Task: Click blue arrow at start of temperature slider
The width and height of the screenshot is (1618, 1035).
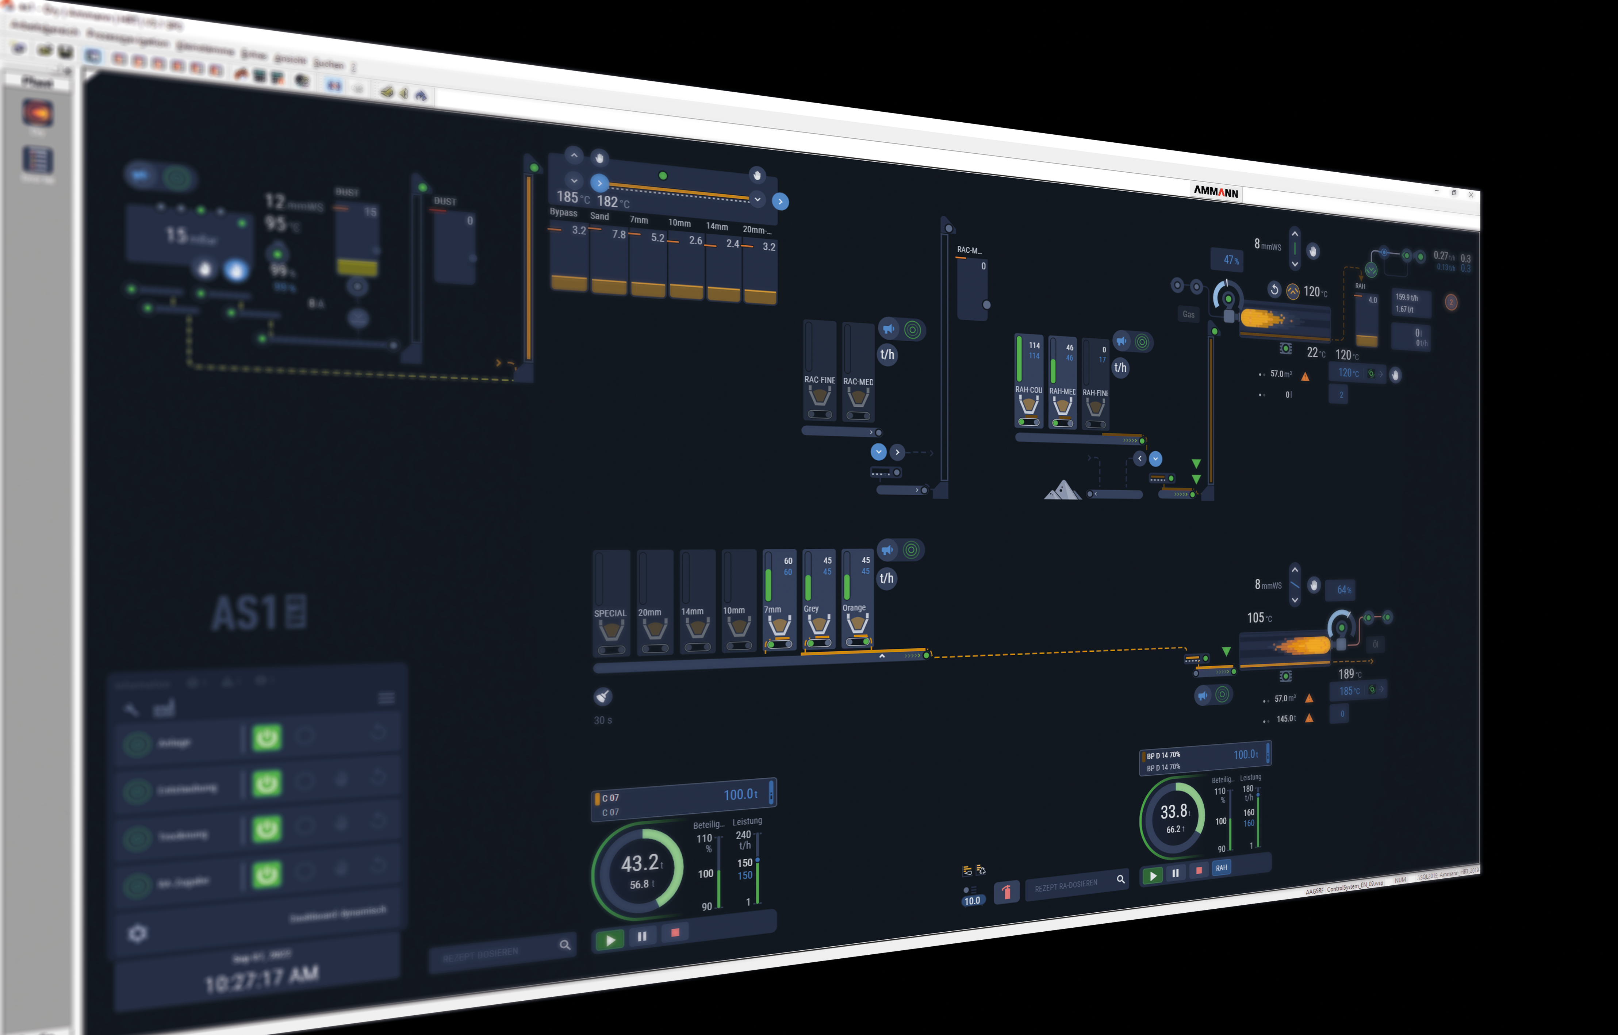Action: [599, 183]
